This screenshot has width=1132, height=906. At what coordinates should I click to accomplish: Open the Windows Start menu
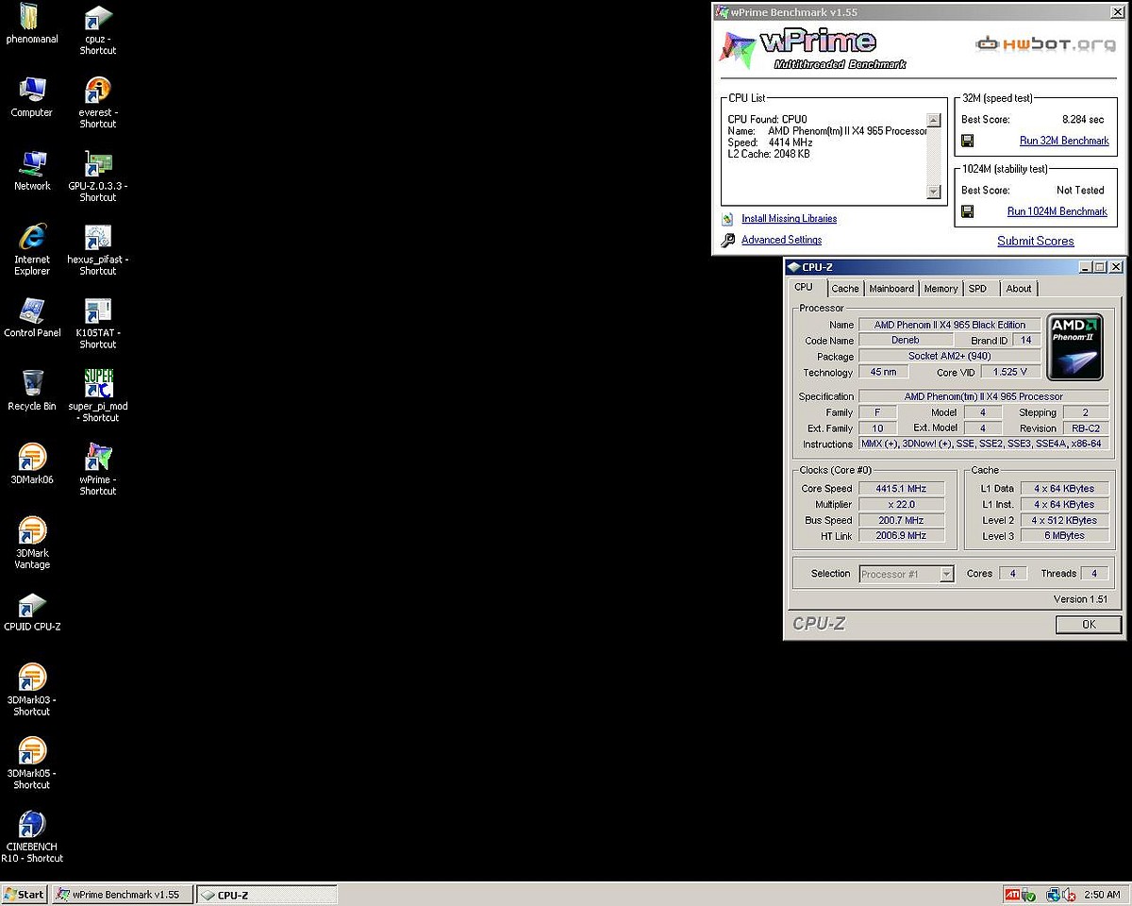25,894
